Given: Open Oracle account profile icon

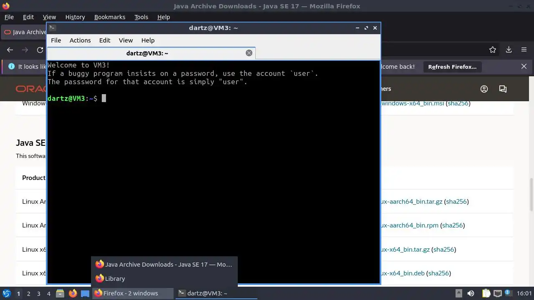Looking at the screenshot, I should pos(484,89).
